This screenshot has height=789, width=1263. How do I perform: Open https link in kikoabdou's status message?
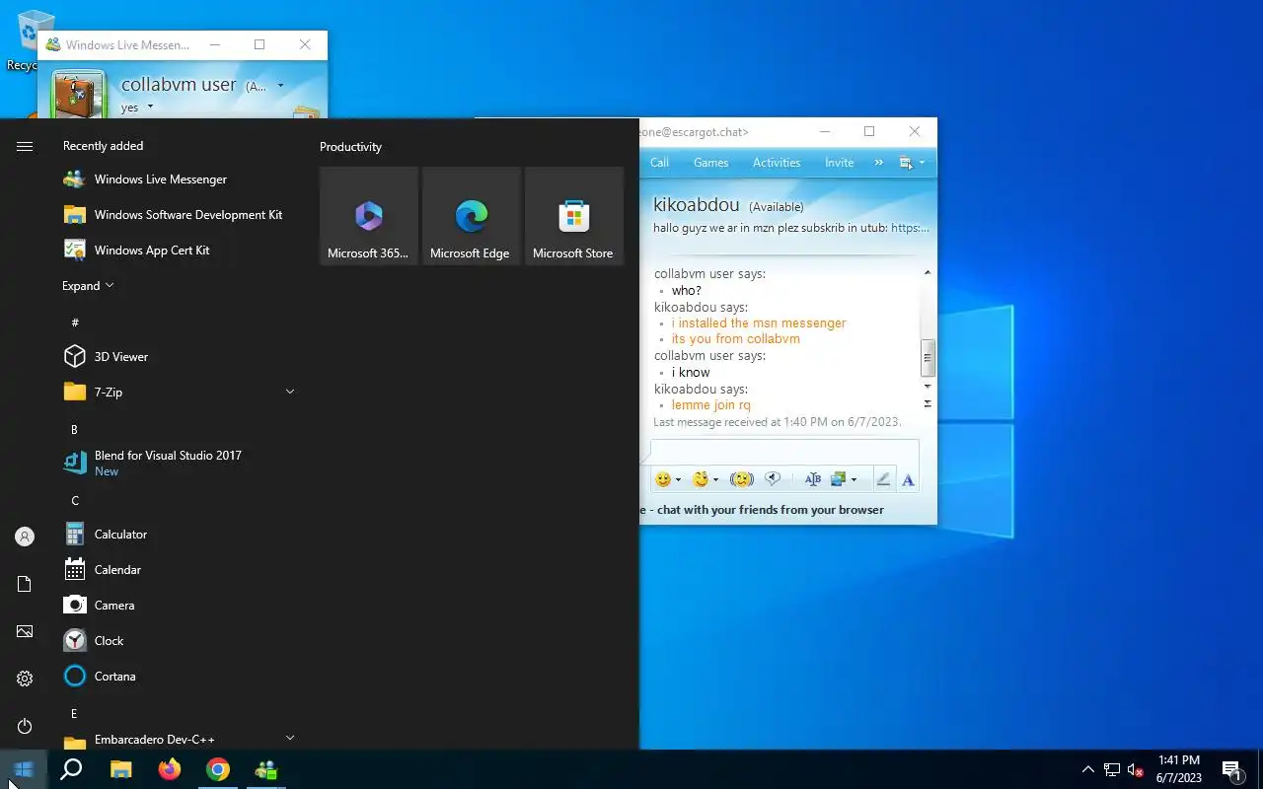tap(910, 228)
